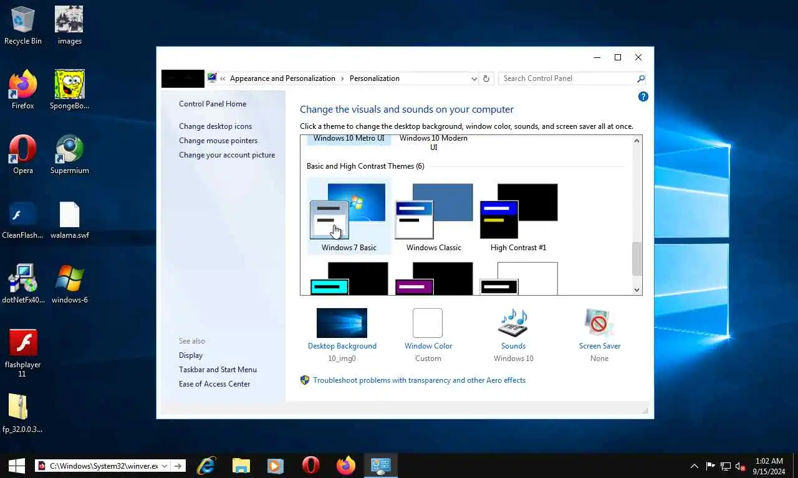Viewport: 798px width, 478px height.
Task: Click the refresh button beside address bar
Action: (486, 78)
